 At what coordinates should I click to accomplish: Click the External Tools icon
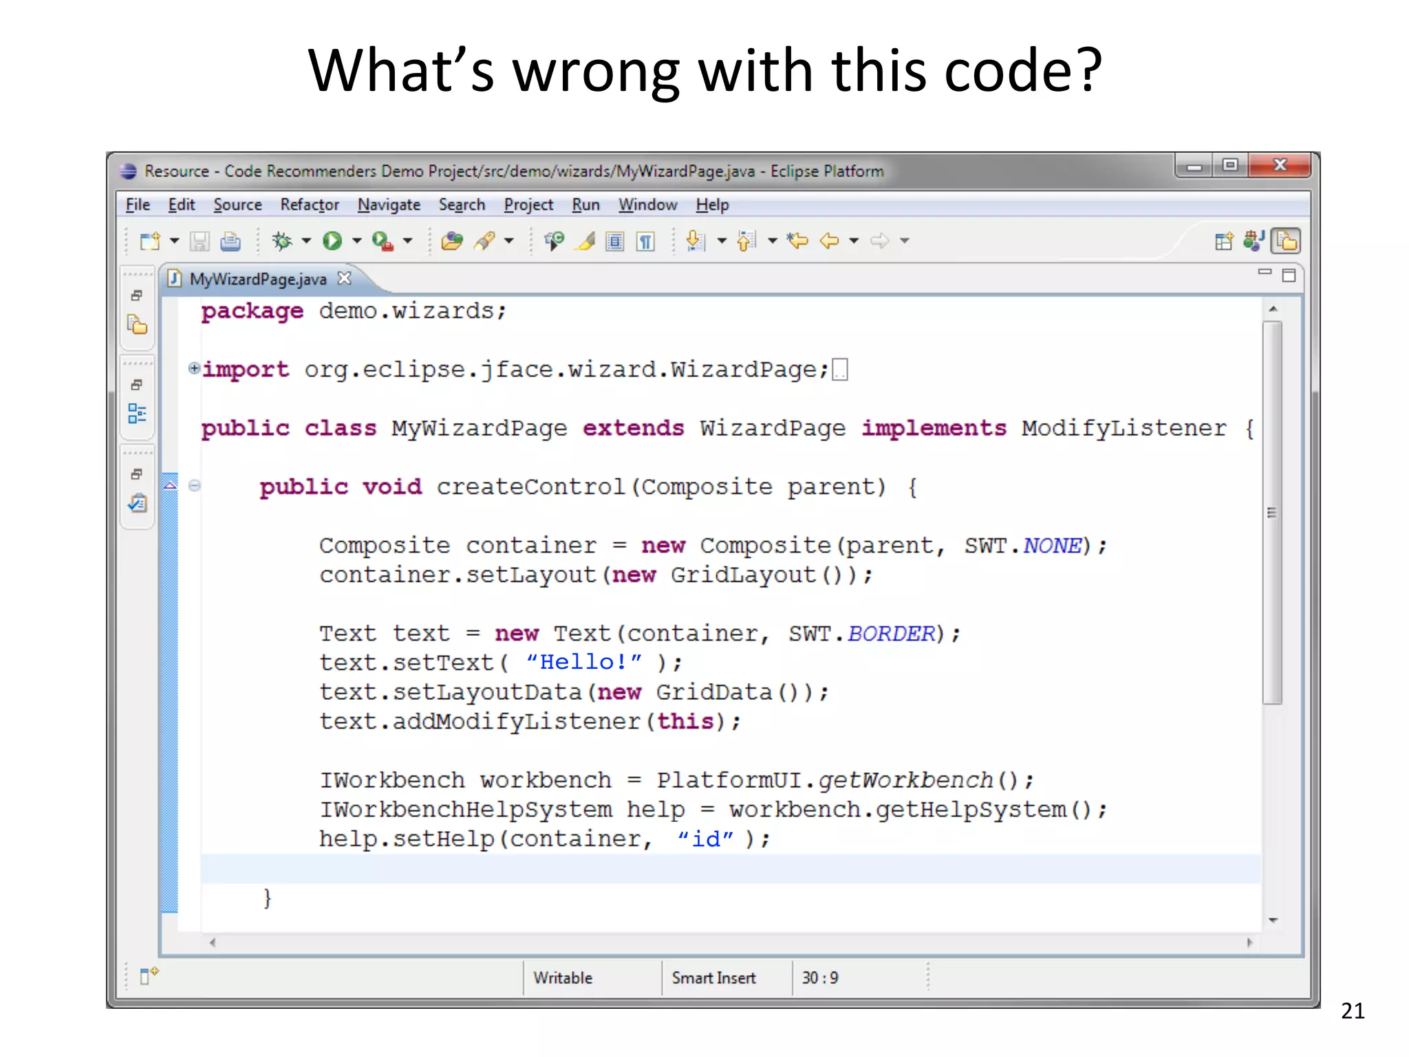pos(383,241)
